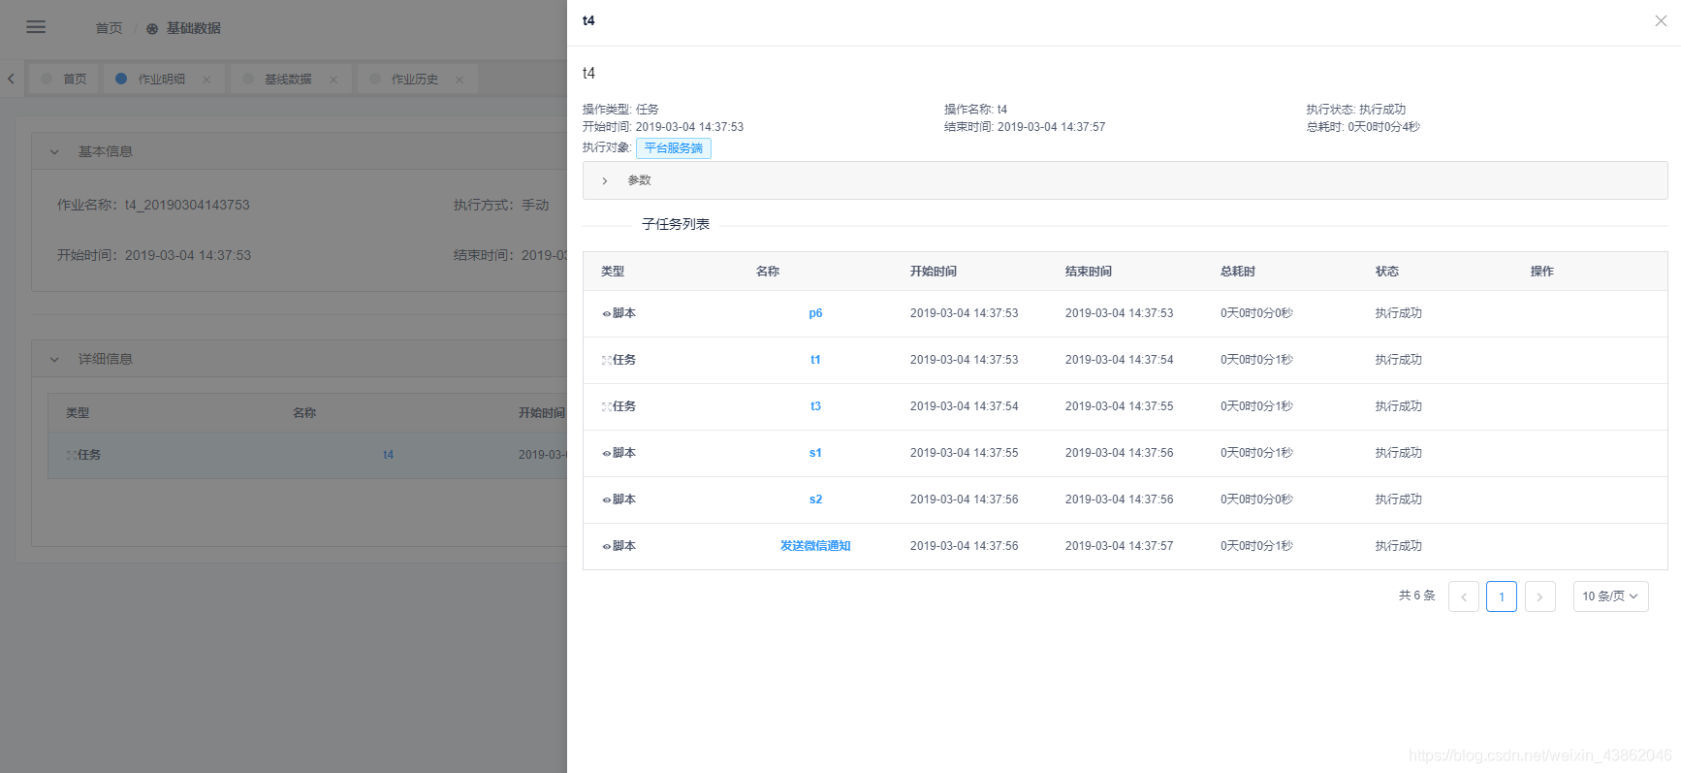Image resolution: width=1681 pixels, height=773 pixels.
Task: Click 子任务列表 section title
Action: click(676, 224)
